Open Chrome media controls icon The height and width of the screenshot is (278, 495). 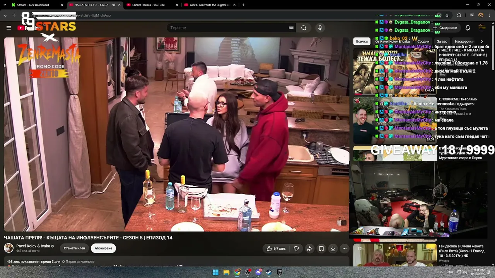click(472, 15)
